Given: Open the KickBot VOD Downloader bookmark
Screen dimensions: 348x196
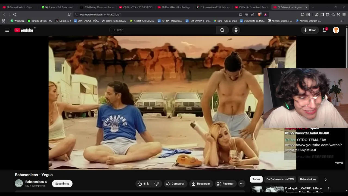Looking at the screenshot, I should tap(142, 21).
